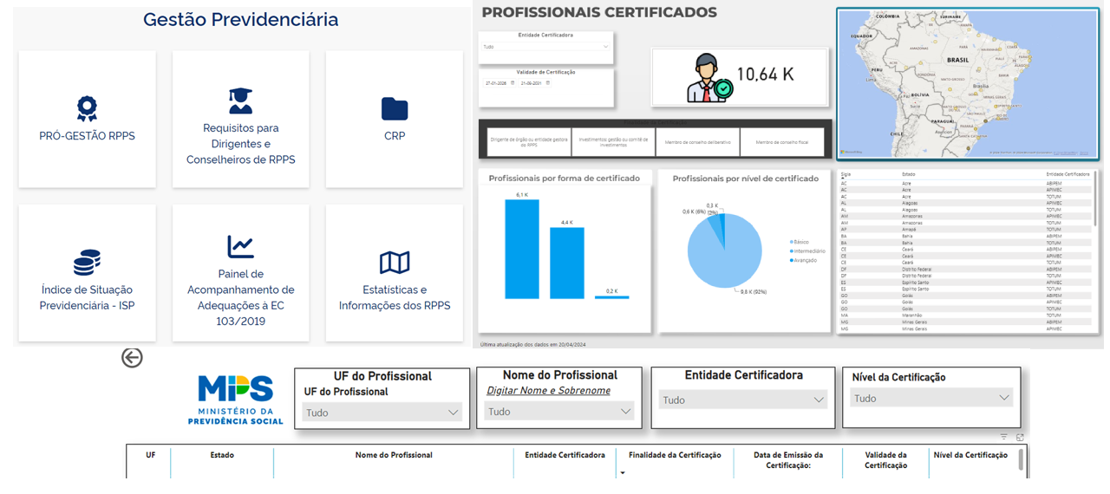Image resolution: width=1110 pixels, height=494 pixels.
Task: Click the South America map thumbnail
Action: pos(968,84)
